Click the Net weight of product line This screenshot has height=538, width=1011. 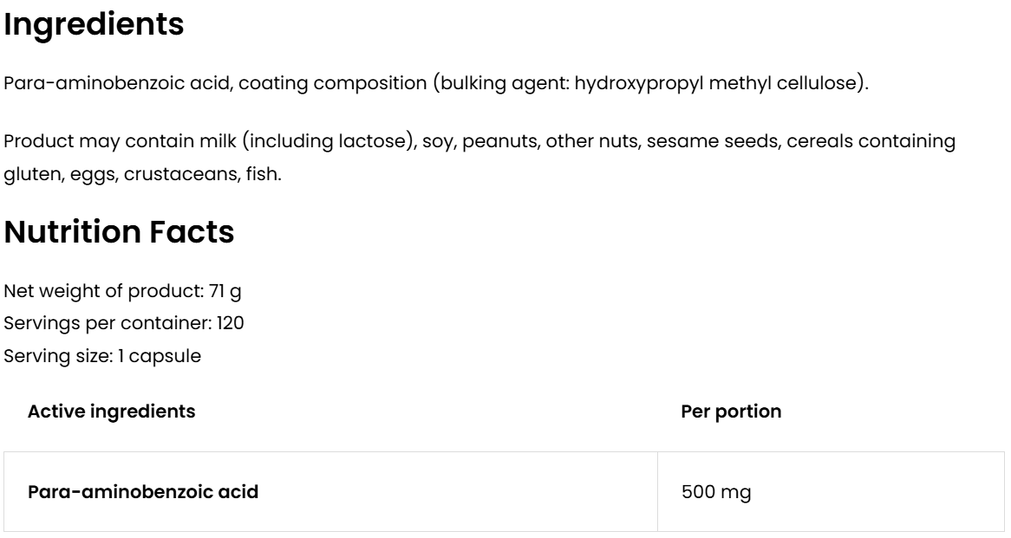coord(117,293)
